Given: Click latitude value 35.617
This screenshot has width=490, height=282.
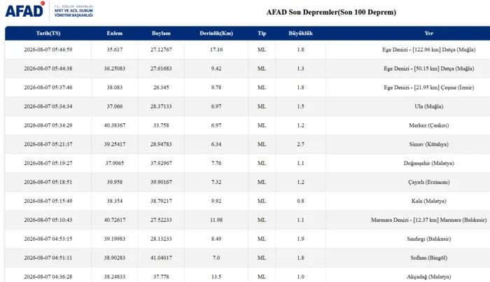Looking at the screenshot, I should coord(115,50).
